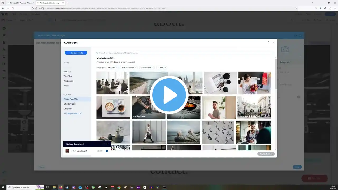Open the help question mark in Add Images

coord(269,42)
